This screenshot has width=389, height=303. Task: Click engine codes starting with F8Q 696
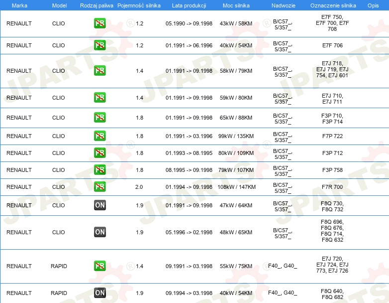(332, 231)
